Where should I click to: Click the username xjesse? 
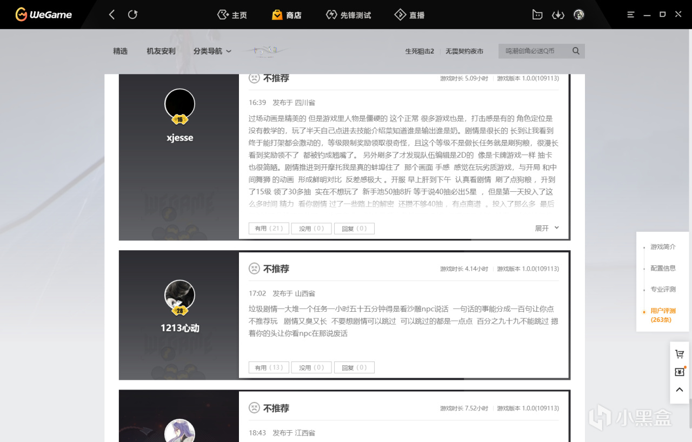pyautogui.click(x=179, y=137)
